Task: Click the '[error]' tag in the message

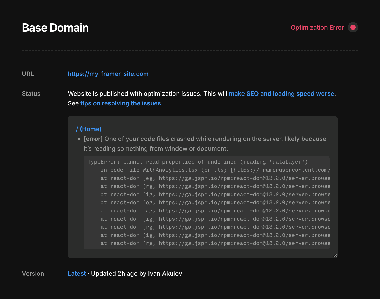Action: click(x=93, y=139)
